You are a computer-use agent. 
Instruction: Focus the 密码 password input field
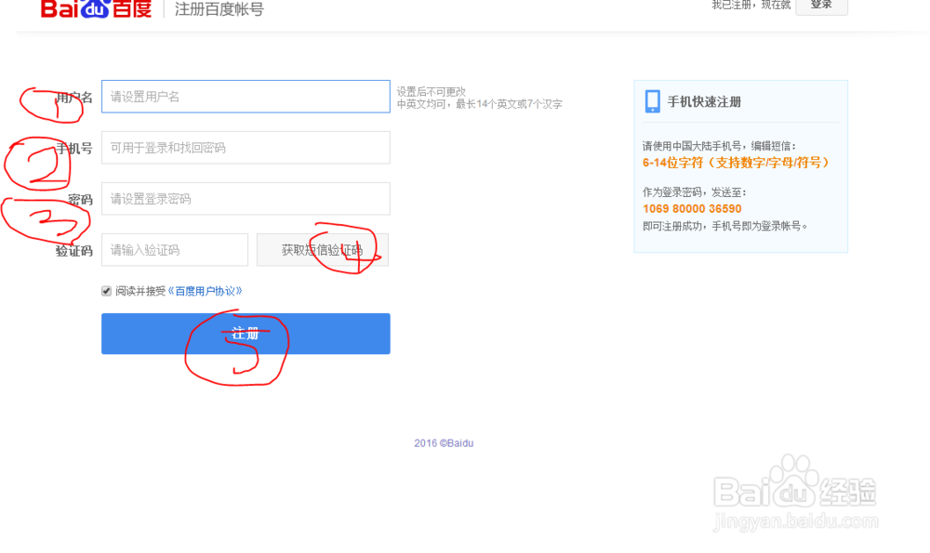[x=246, y=199]
